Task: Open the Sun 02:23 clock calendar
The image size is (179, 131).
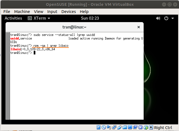Action: pyautogui.click(x=90, y=18)
